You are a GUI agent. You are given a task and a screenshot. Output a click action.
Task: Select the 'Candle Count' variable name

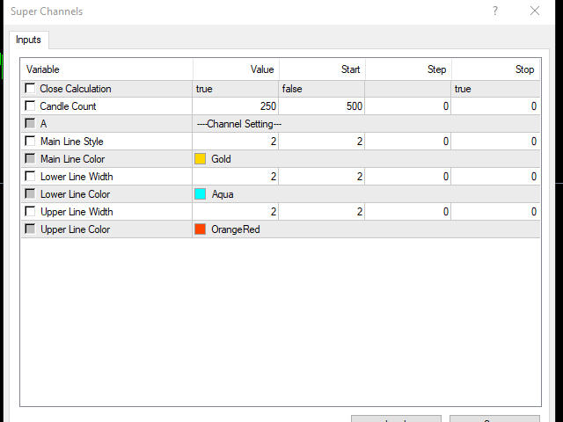tap(68, 106)
